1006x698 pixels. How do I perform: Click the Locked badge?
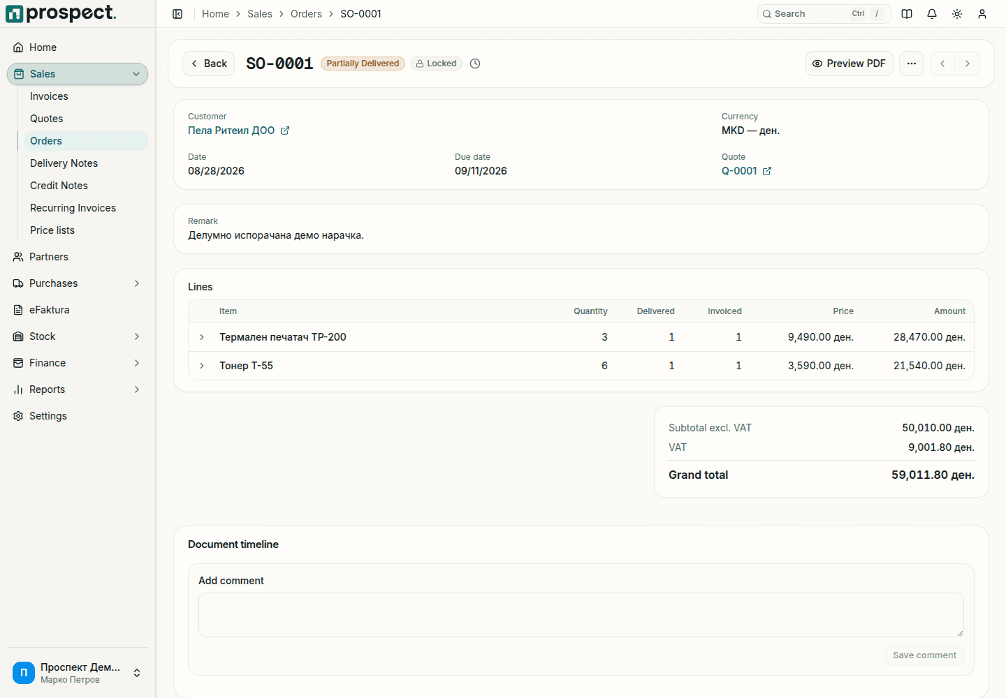[x=437, y=64]
